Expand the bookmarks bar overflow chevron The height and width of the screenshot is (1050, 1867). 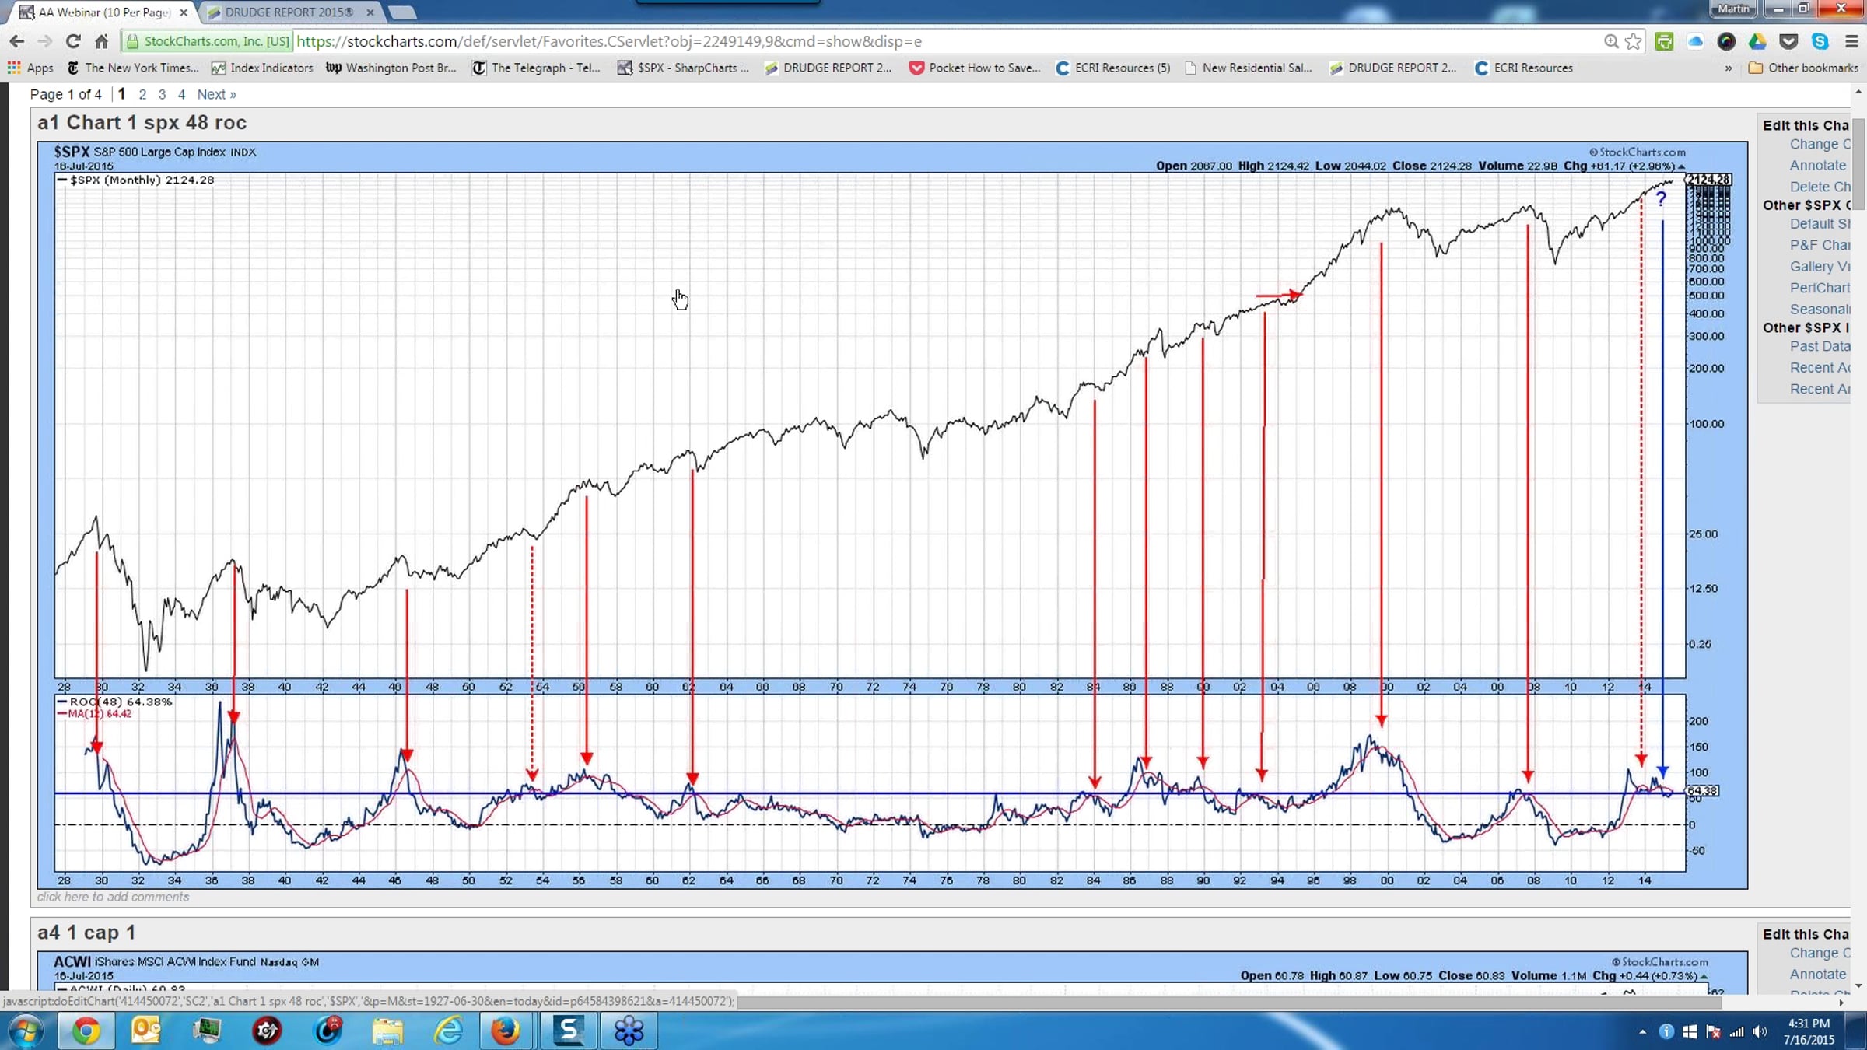click(x=1729, y=68)
